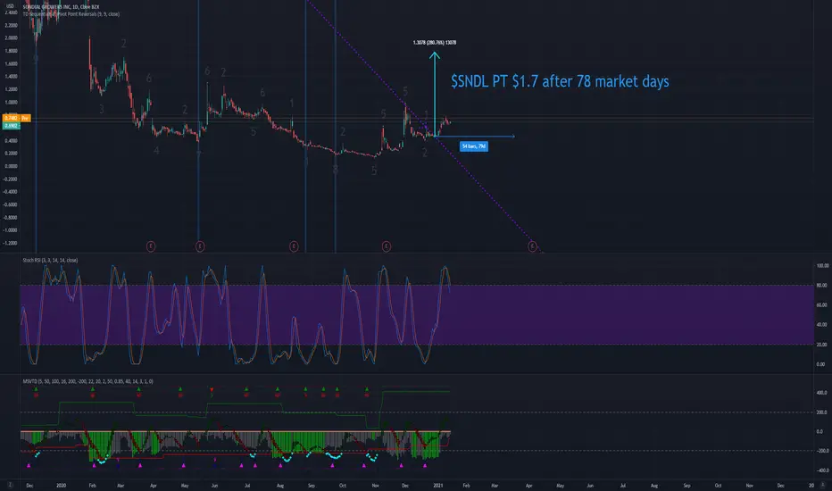This screenshot has width=832, height=491.
Task: Select the MSVTD indicator legend
Action: coord(87,381)
